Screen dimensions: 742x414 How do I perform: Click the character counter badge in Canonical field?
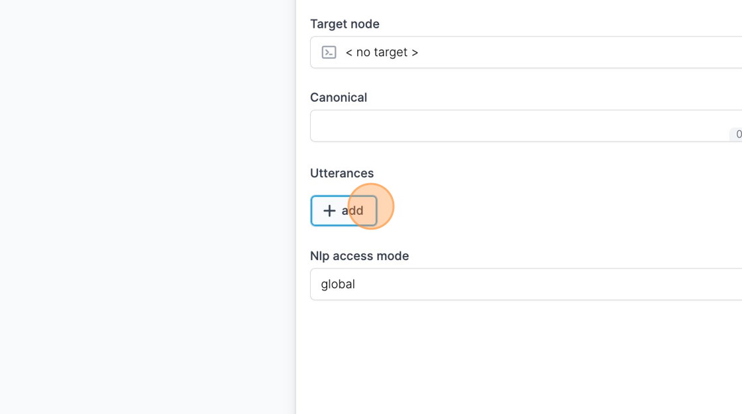736,134
